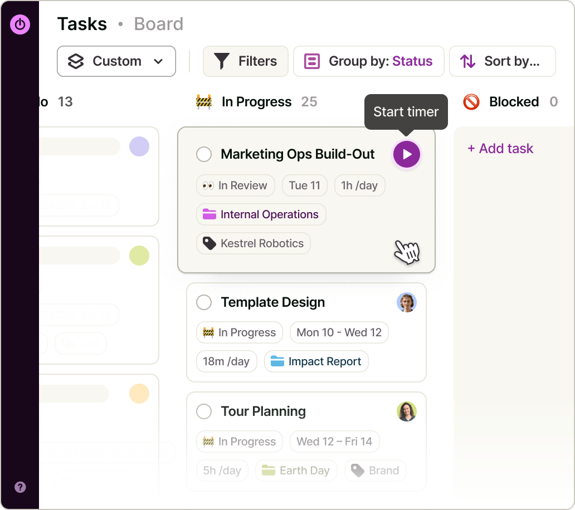Click the pink folder icon on Internal Operations
Viewport: 575px width, 510px height.
point(209,214)
